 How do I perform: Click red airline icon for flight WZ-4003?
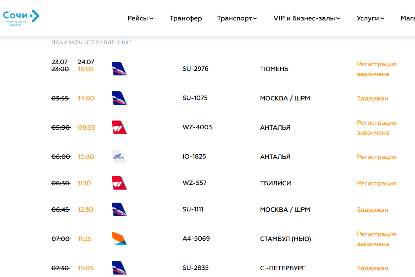point(119,127)
